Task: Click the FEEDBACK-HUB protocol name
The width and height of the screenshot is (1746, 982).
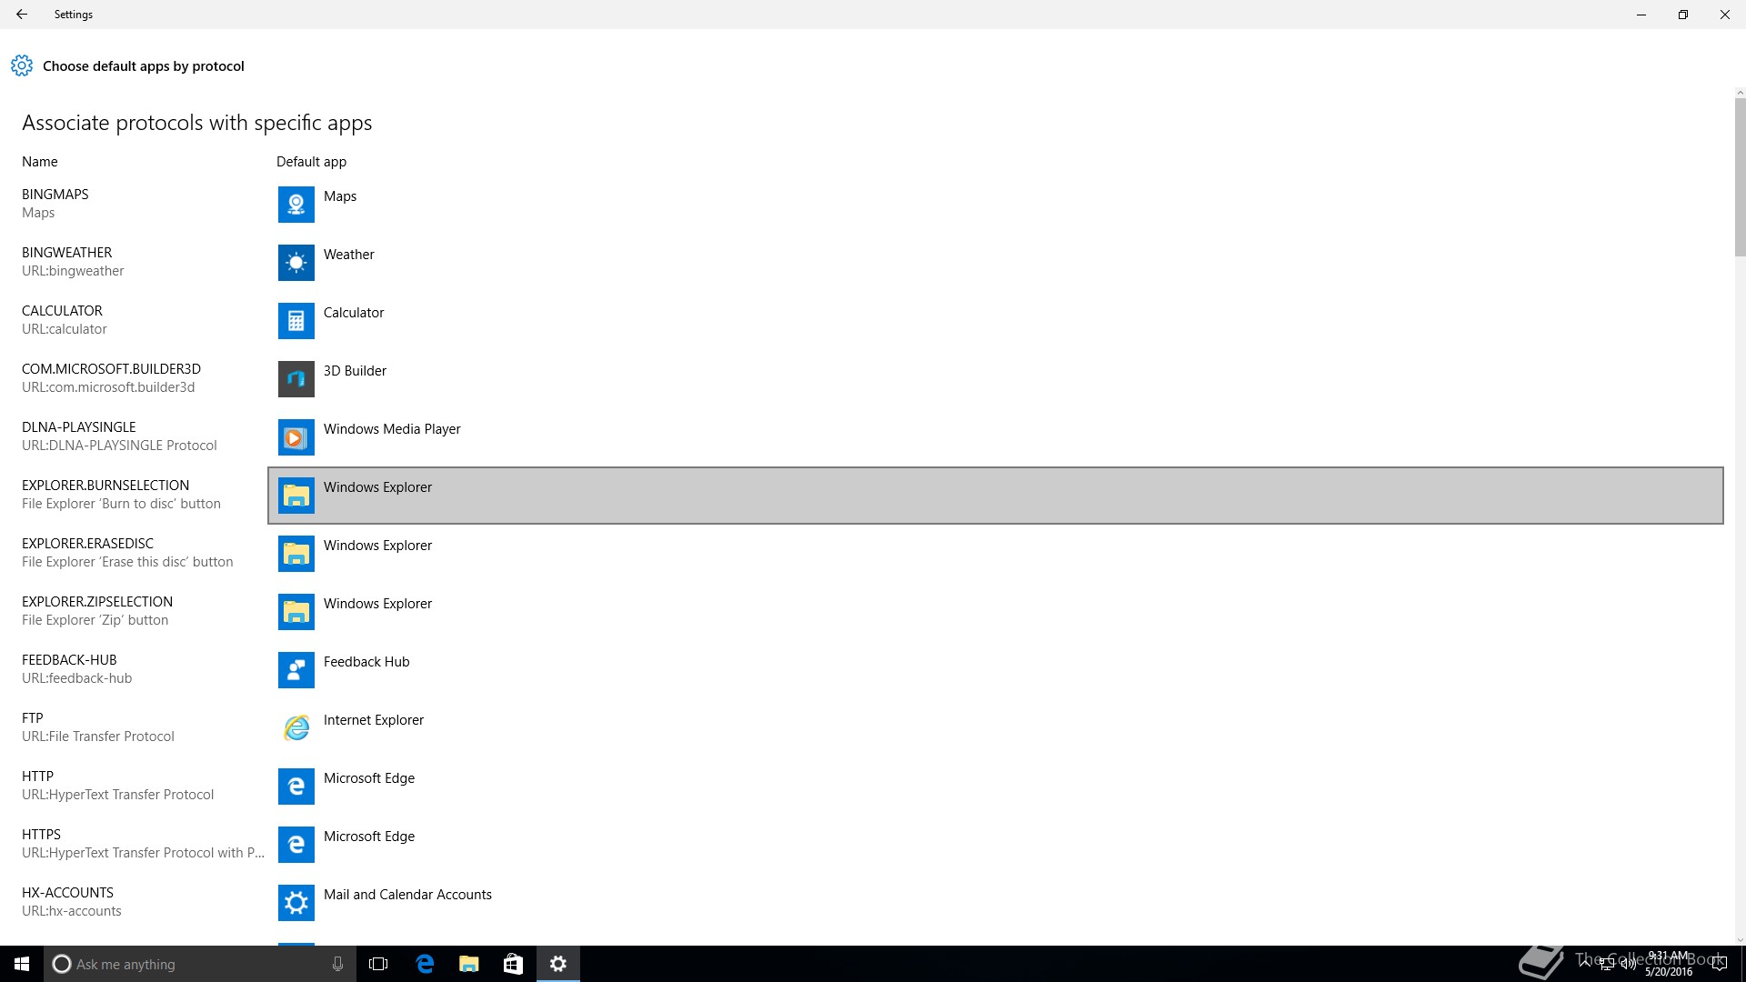Action: pyautogui.click(x=69, y=660)
